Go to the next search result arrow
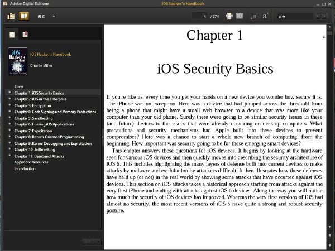Image resolution: width=335 pixels, height=251 pixels. click(324, 16)
